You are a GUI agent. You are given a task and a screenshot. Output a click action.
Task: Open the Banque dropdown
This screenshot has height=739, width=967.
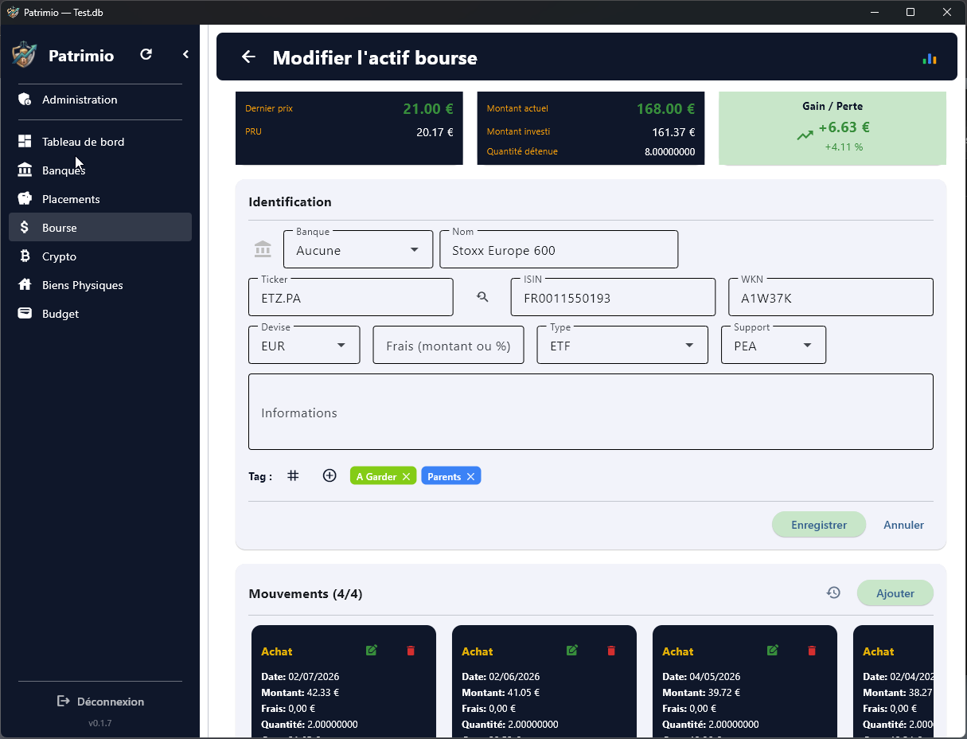(x=358, y=249)
